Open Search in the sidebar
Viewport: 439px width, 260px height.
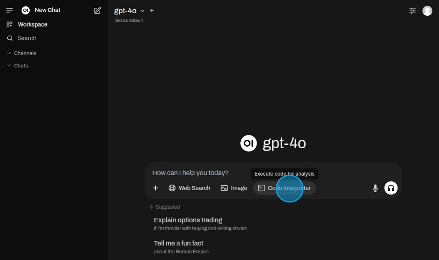point(27,38)
